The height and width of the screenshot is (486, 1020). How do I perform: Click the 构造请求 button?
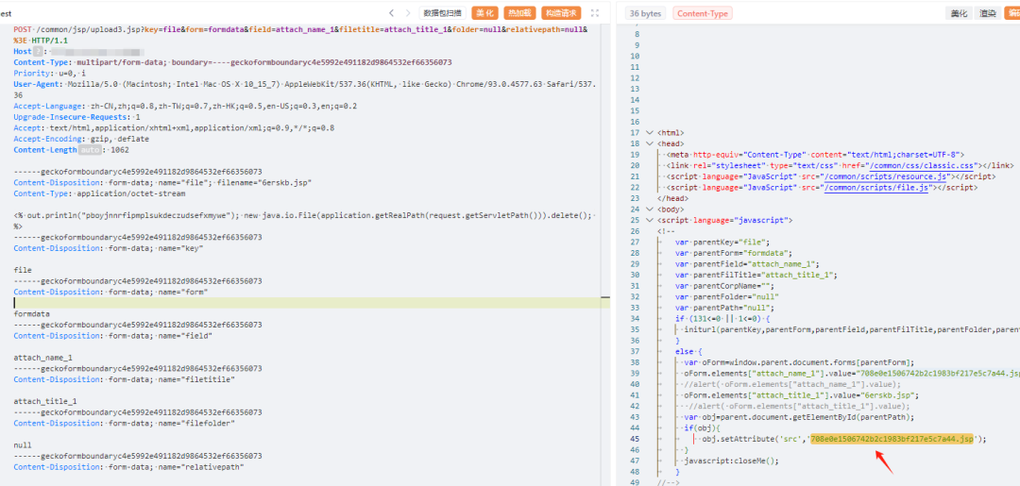(561, 12)
